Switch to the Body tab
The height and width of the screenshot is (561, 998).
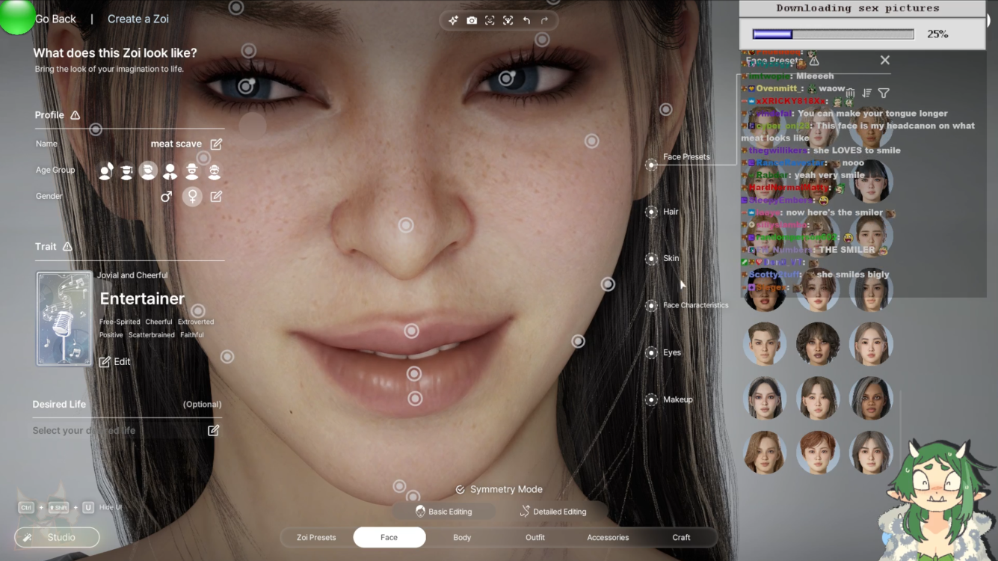click(x=462, y=537)
